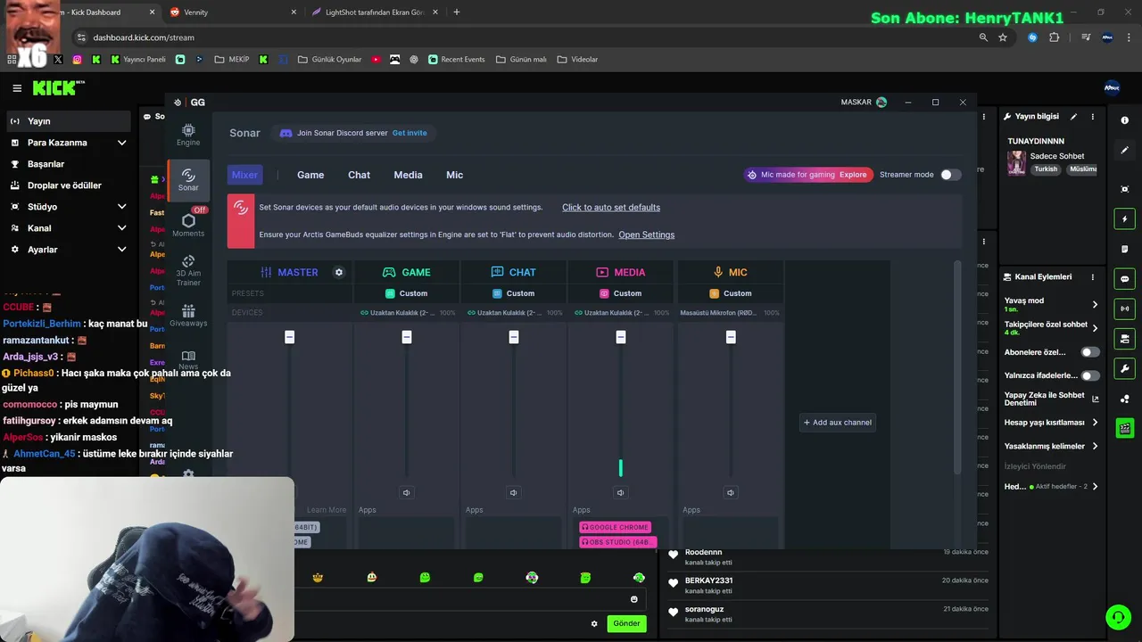Adjust the Game volume slider handle
The height and width of the screenshot is (642, 1142).
406,337
